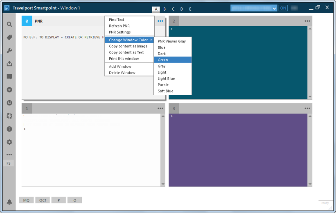Open the blurred dropdown in title bar

254,8
